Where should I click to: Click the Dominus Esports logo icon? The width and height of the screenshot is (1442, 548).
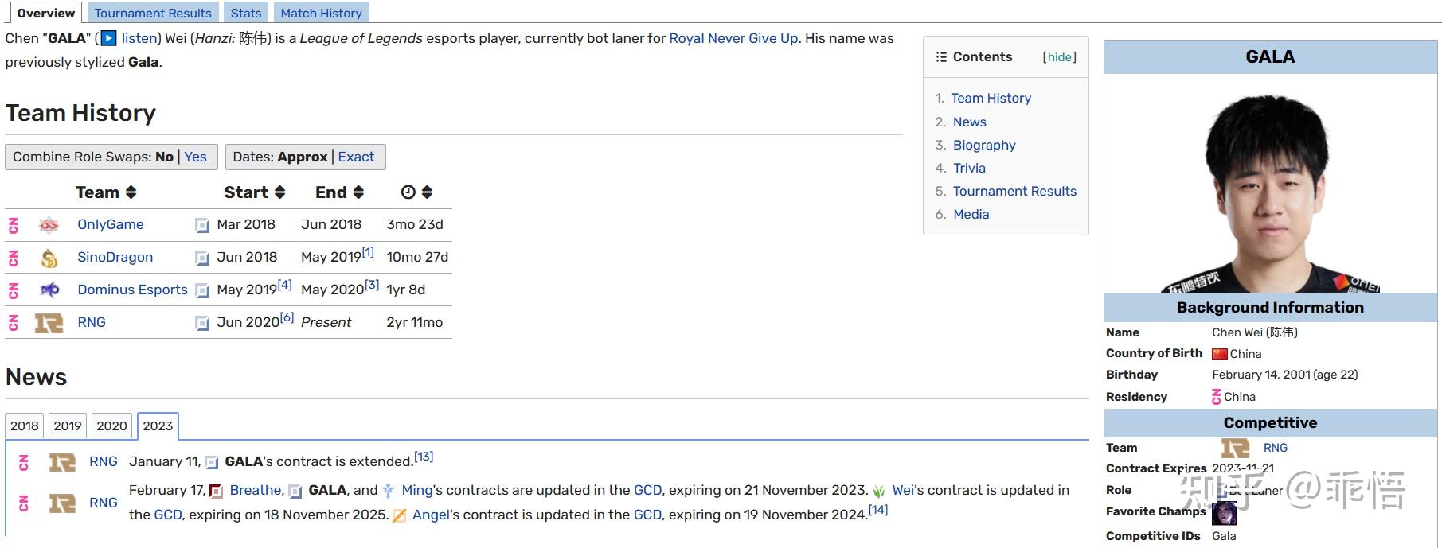(49, 290)
